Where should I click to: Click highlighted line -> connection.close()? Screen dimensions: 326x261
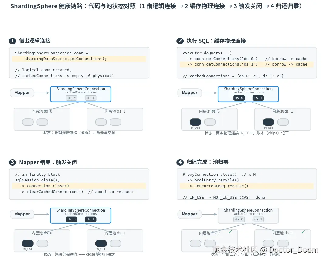coord(79,186)
